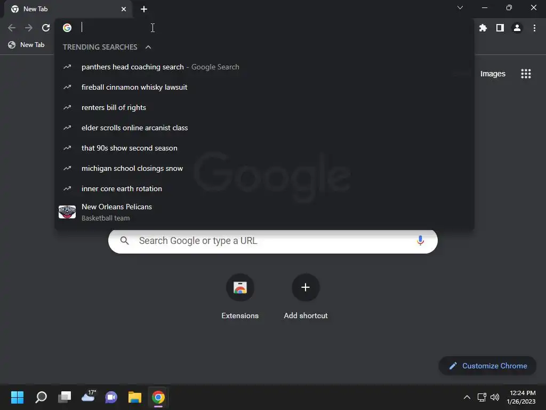Open the tab search chevron

pyautogui.click(x=460, y=7)
